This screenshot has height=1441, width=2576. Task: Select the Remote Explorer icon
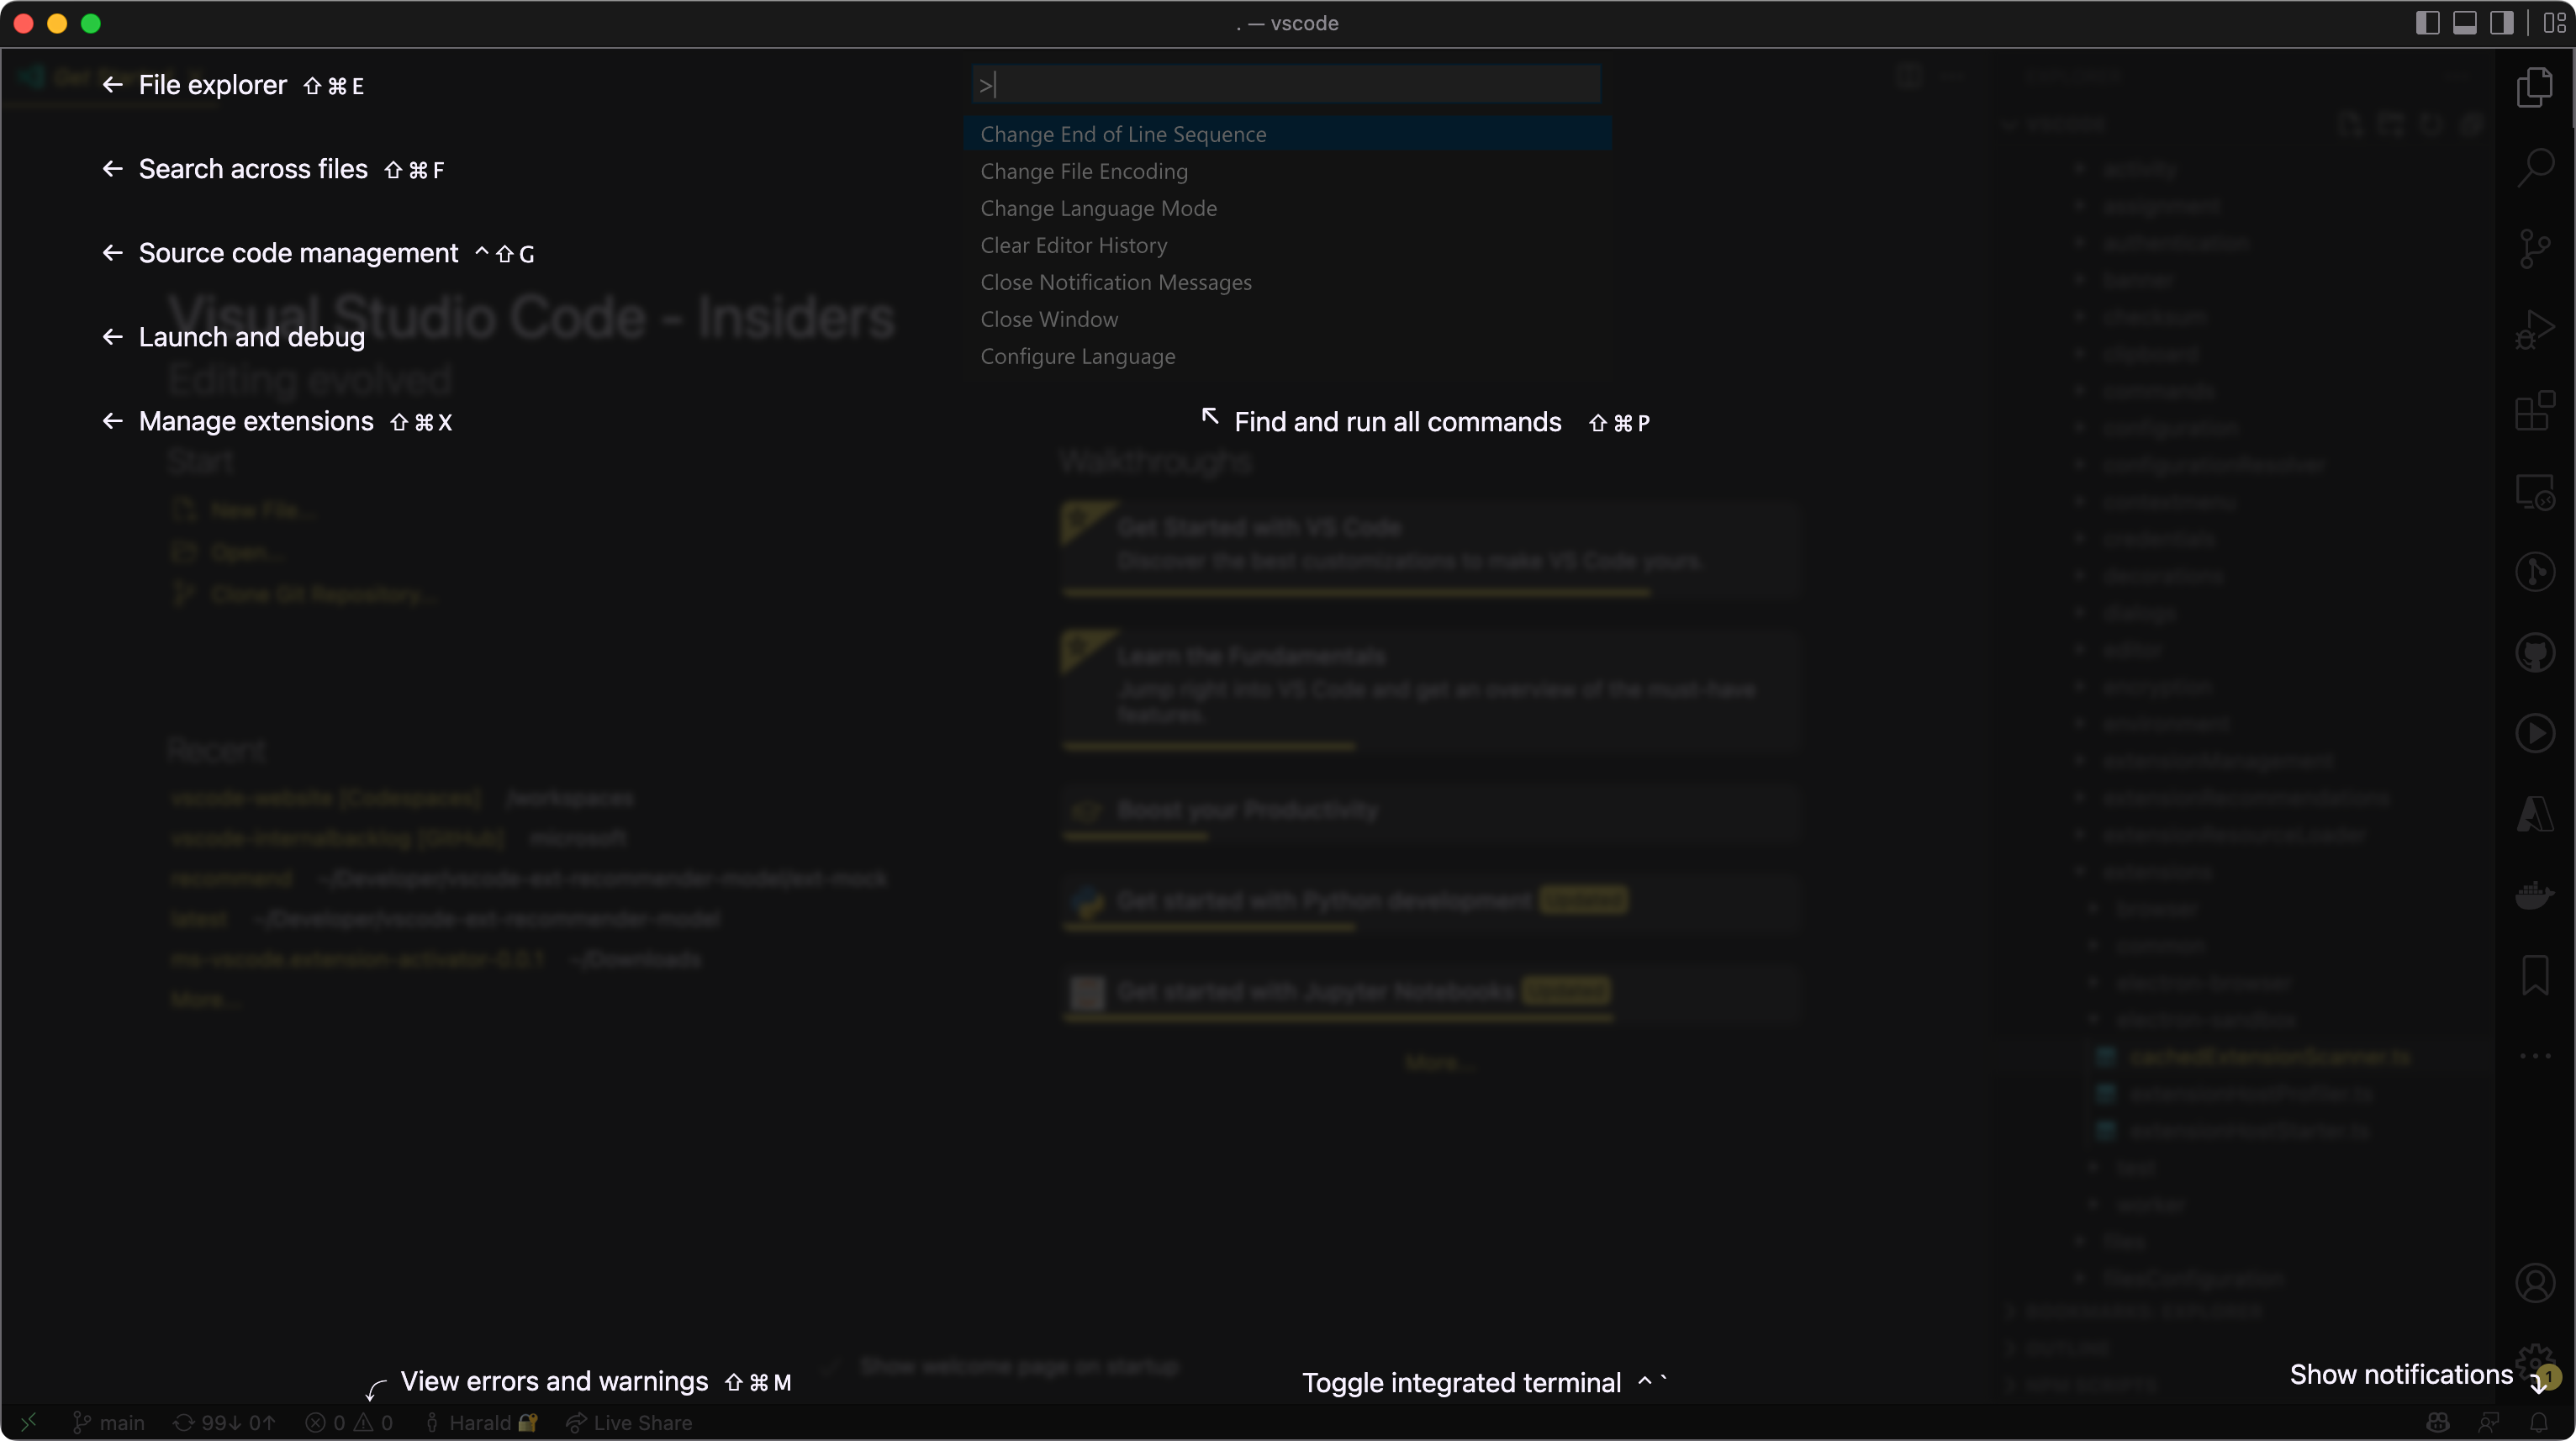click(x=2536, y=491)
